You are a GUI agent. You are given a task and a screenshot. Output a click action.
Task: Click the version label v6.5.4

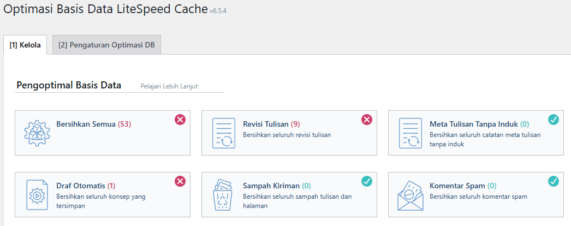[218, 11]
